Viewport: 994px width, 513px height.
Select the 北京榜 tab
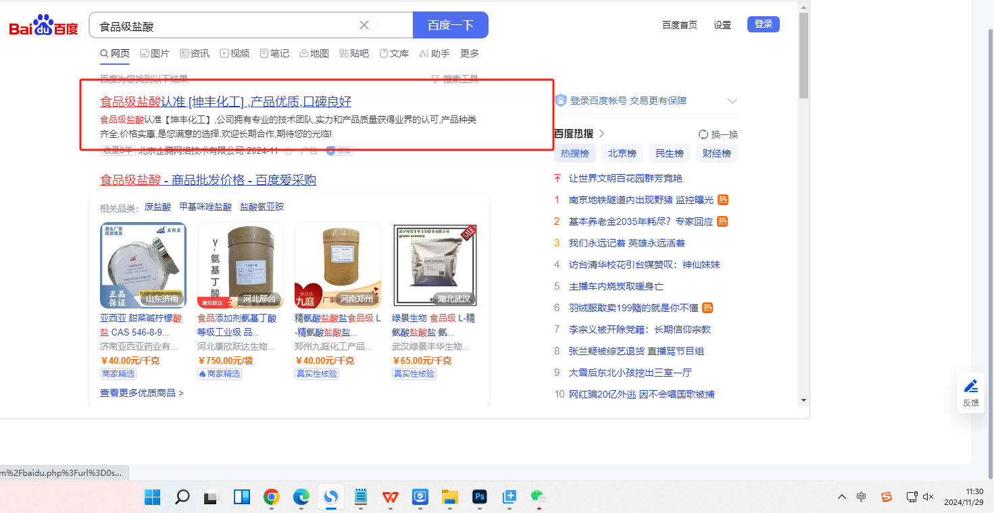coord(622,153)
